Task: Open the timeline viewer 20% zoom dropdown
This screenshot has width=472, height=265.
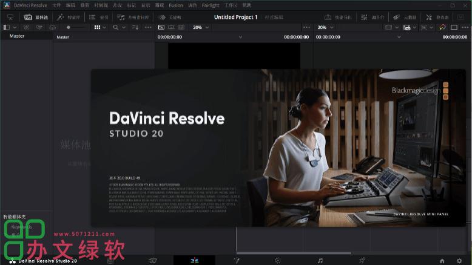Action: (325, 27)
